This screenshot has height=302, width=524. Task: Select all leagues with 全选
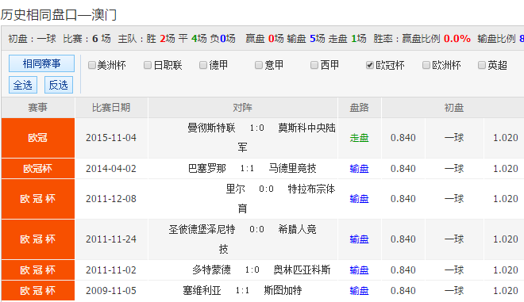(23, 85)
